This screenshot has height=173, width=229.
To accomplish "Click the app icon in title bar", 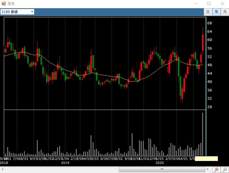I will tap(4, 4).
